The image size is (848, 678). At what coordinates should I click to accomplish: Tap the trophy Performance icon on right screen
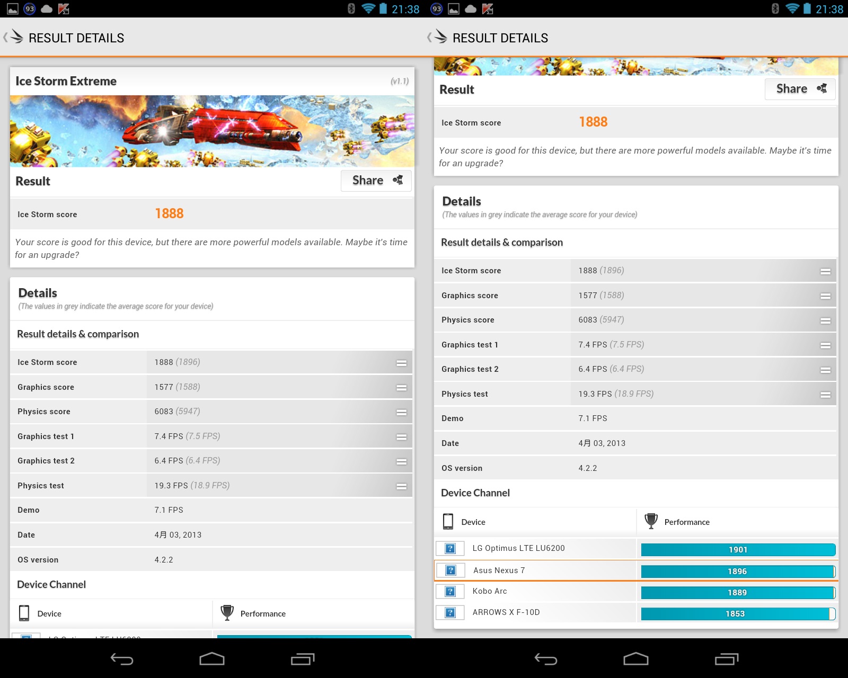[x=651, y=521]
